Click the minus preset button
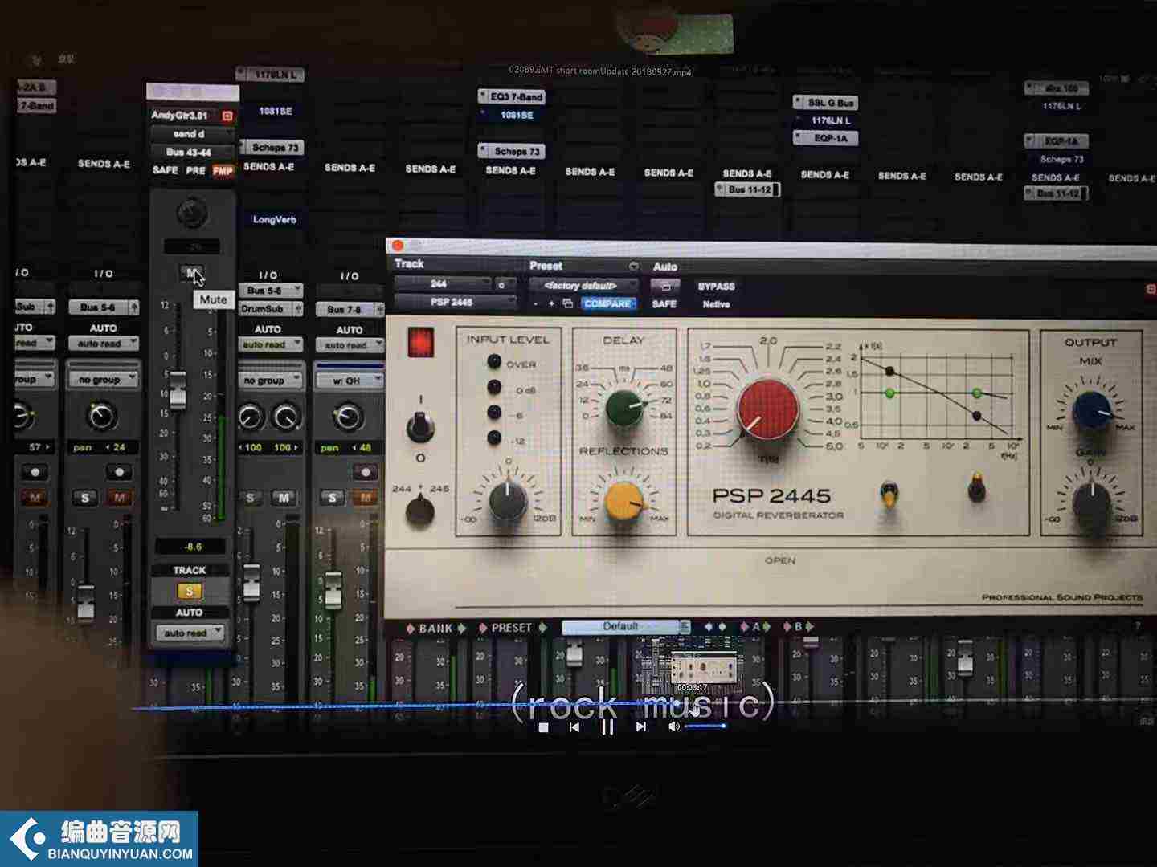 tap(535, 303)
